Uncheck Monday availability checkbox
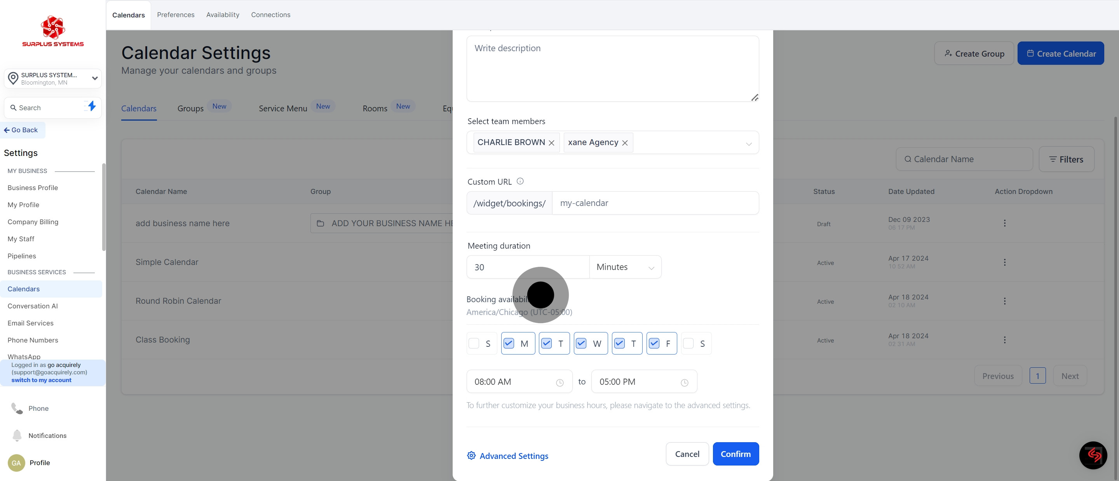This screenshot has height=481, width=1119. coord(509,344)
